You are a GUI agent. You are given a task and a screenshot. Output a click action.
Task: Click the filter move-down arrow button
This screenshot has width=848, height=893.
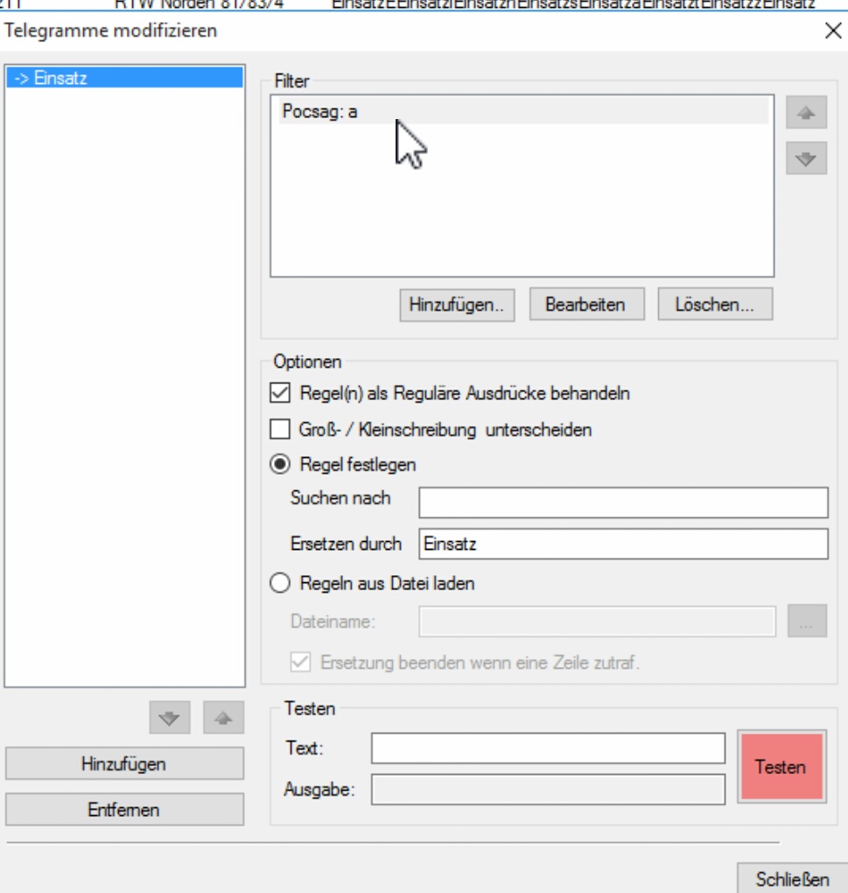point(806,159)
